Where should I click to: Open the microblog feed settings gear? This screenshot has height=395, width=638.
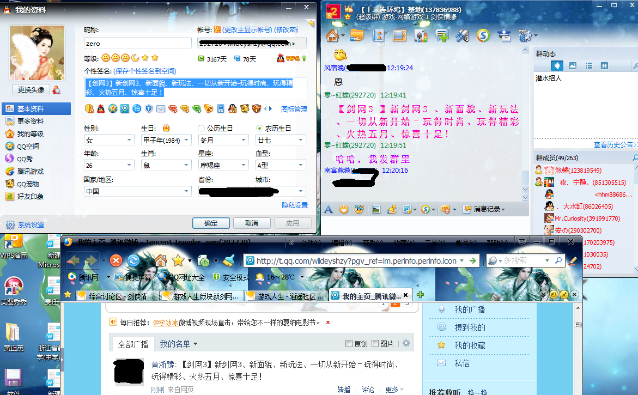(x=405, y=343)
